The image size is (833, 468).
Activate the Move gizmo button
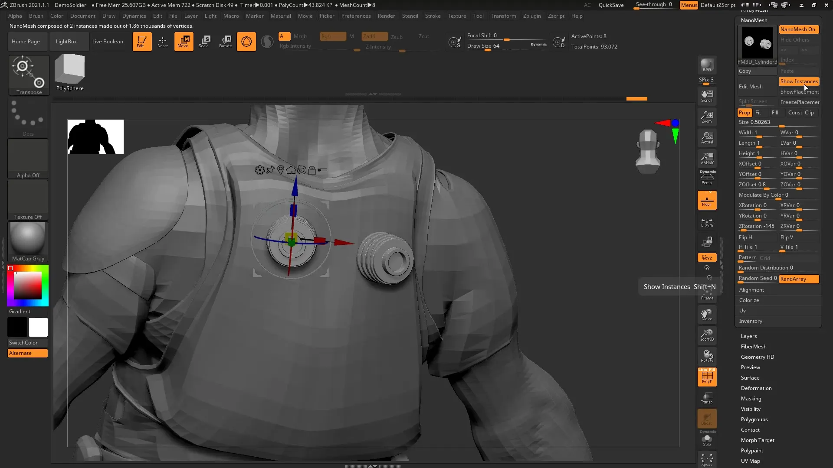tap(184, 42)
